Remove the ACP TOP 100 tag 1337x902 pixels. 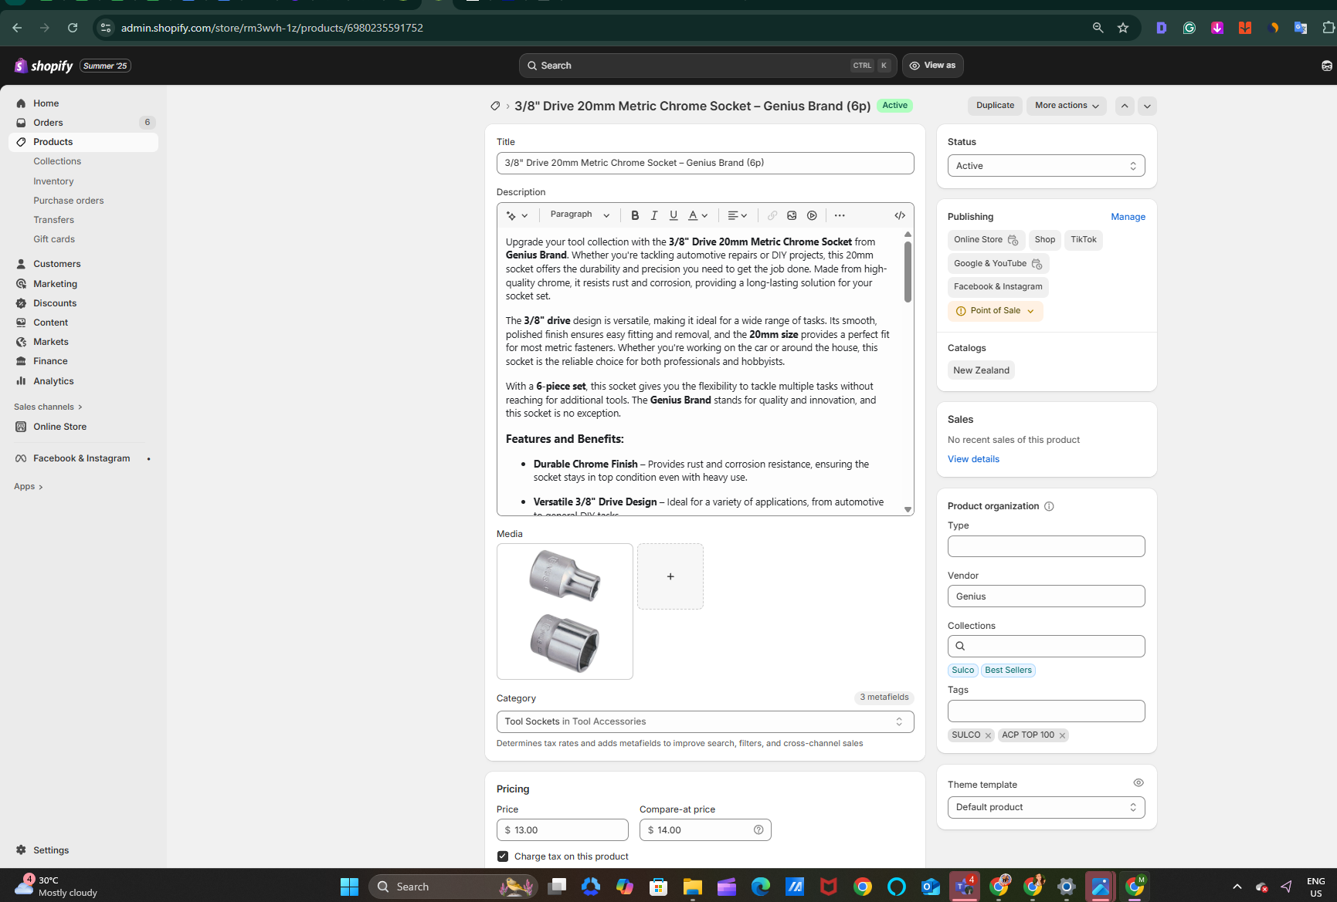coord(1062,735)
